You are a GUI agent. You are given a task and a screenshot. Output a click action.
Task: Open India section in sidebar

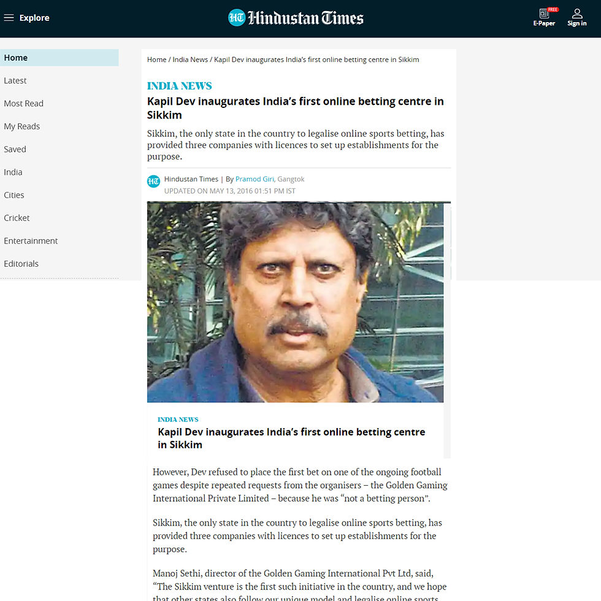[x=13, y=172]
